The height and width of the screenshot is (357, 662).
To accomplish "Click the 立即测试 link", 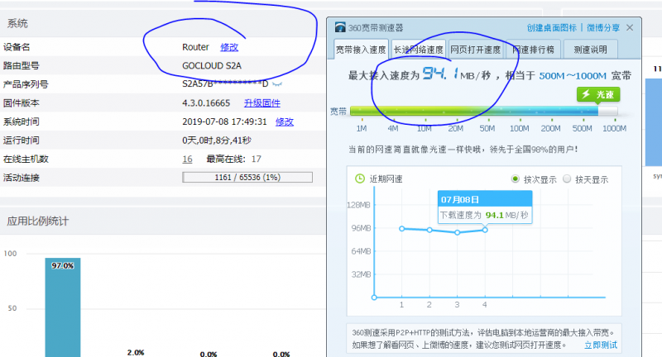I will tap(601, 345).
